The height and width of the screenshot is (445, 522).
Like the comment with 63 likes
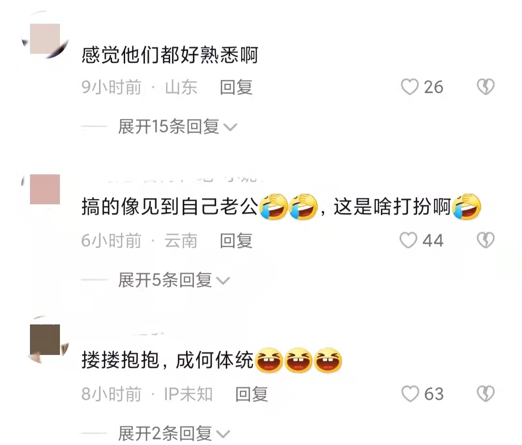[x=410, y=394]
